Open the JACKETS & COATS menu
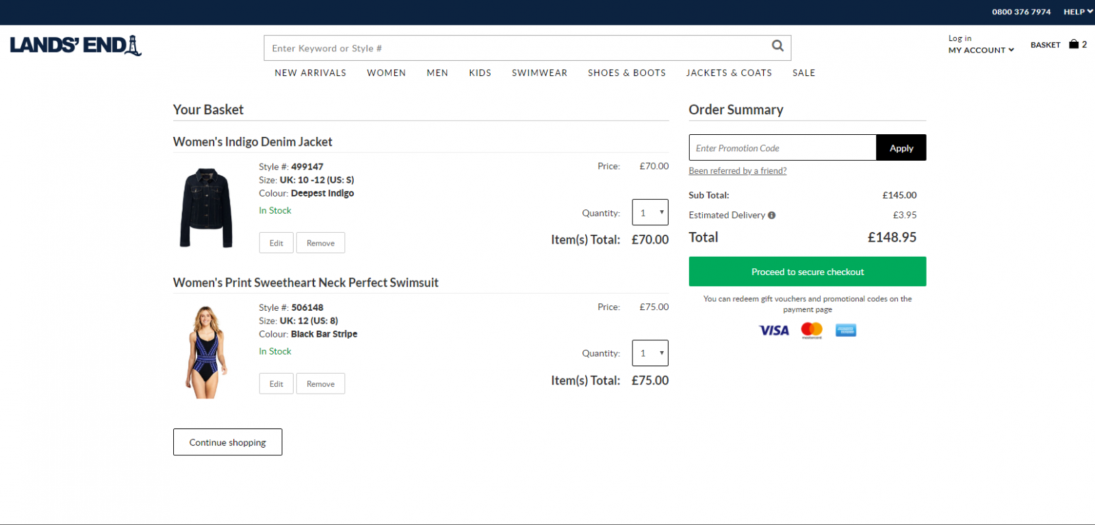Viewport: 1095px width, 525px height. click(x=729, y=73)
